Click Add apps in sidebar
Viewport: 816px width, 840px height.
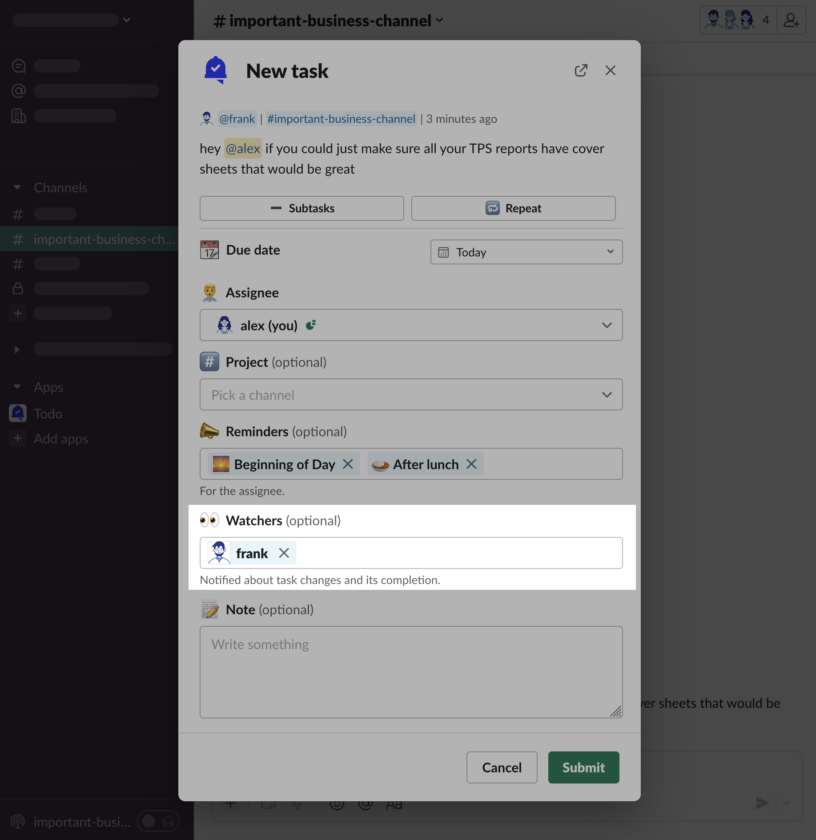(61, 438)
